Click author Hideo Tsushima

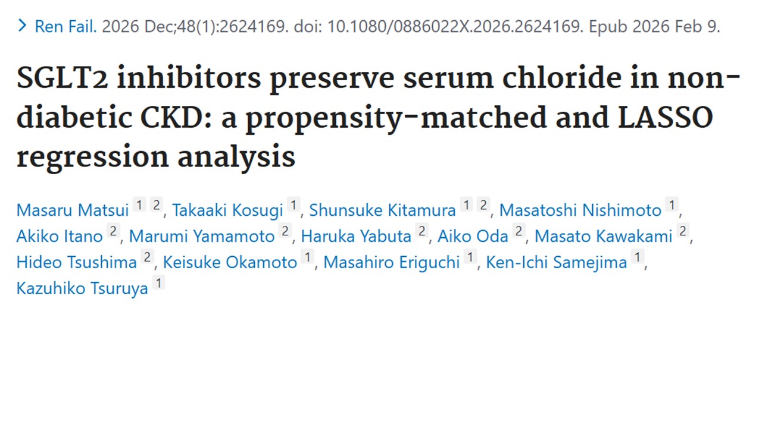click(x=76, y=262)
